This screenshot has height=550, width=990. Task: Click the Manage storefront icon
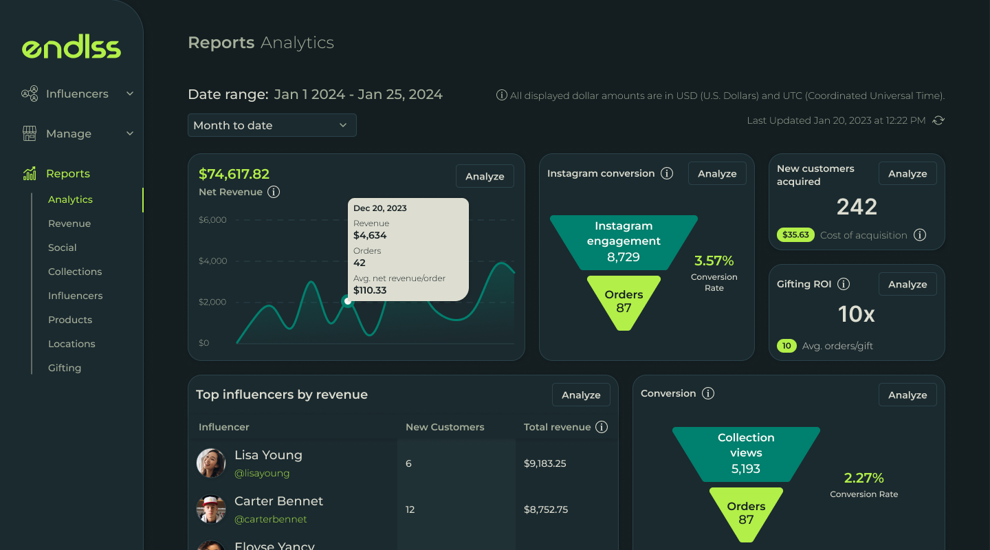30,133
